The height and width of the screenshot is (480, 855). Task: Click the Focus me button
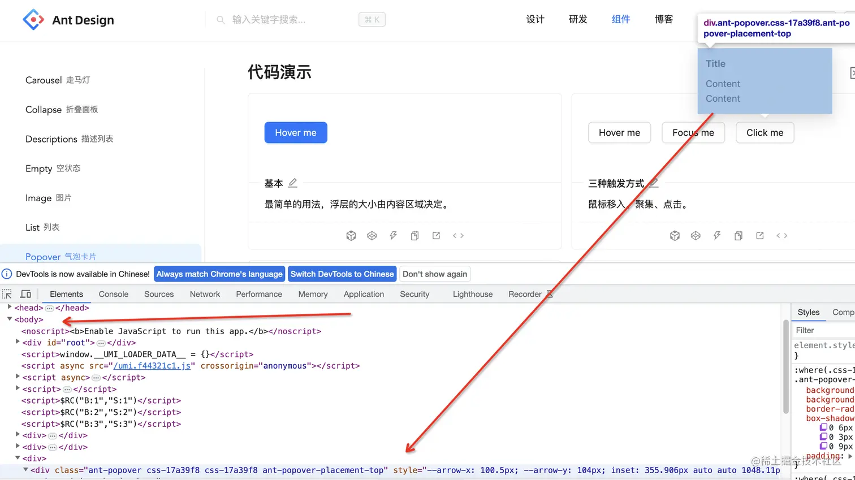(x=693, y=132)
